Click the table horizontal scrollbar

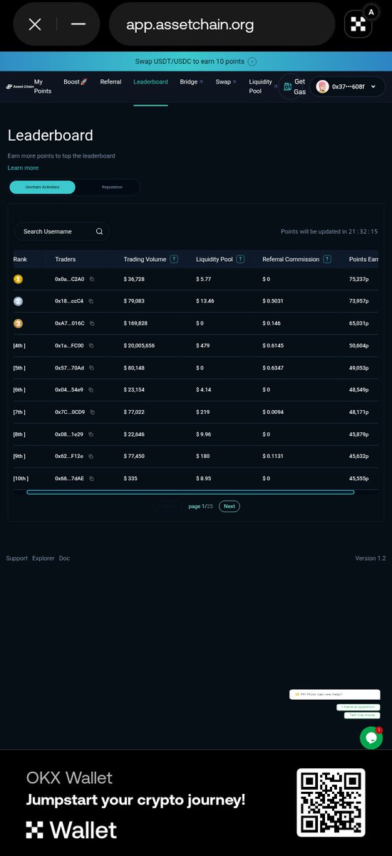click(x=190, y=492)
